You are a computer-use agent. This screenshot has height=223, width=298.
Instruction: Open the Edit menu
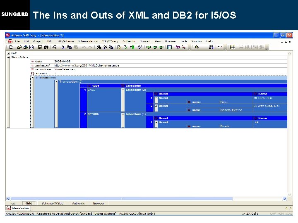26,41
